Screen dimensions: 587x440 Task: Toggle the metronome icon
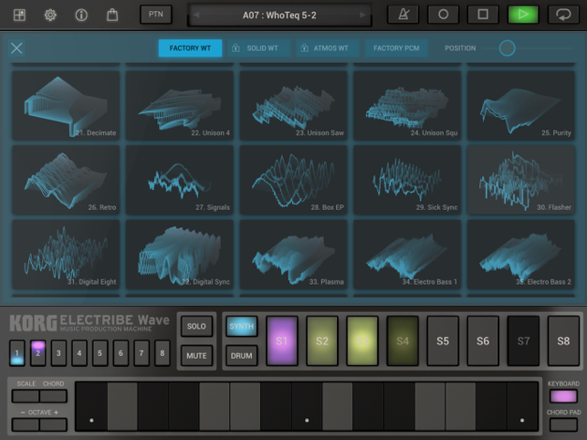403,15
